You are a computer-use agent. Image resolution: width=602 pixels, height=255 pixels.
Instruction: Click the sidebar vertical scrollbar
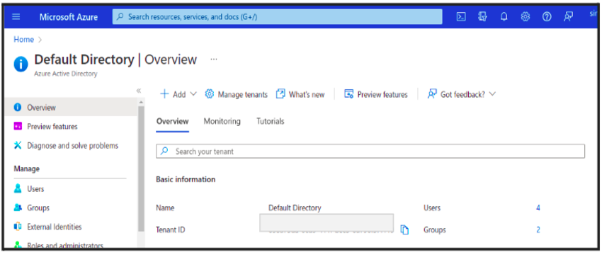[x=141, y=169]
